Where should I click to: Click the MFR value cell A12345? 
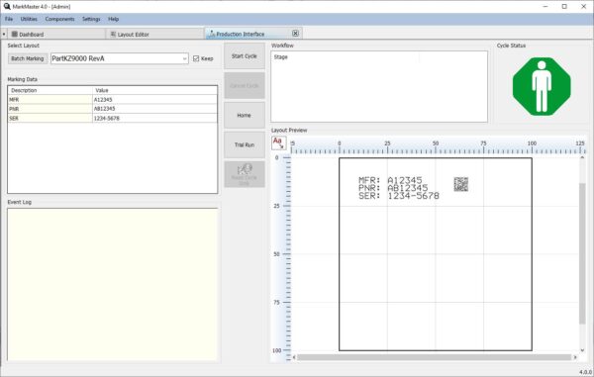pos(155,100)
